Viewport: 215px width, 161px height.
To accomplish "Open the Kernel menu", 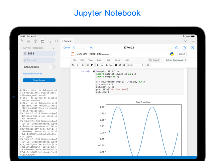I will click(117, 60).
